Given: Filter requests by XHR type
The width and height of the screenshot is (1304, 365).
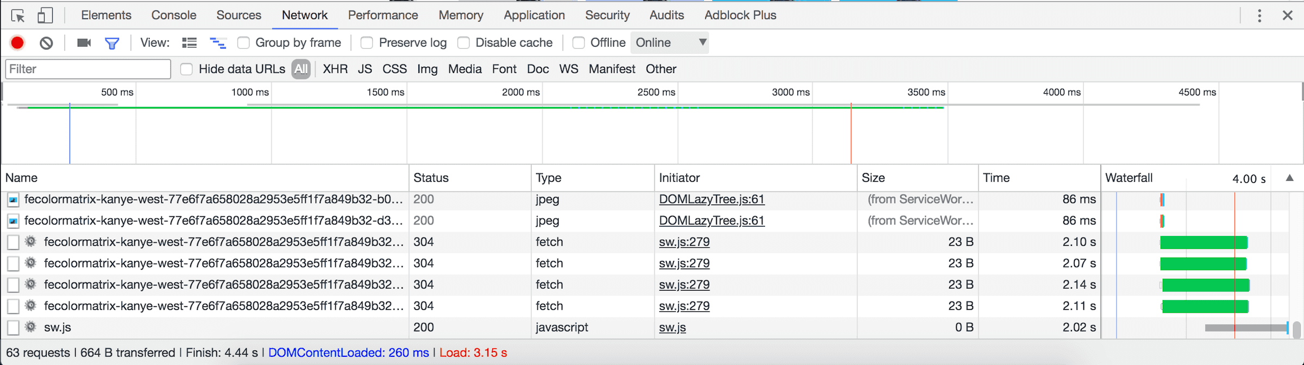Looking at the screenshot, I should click(x=335, y=69).
